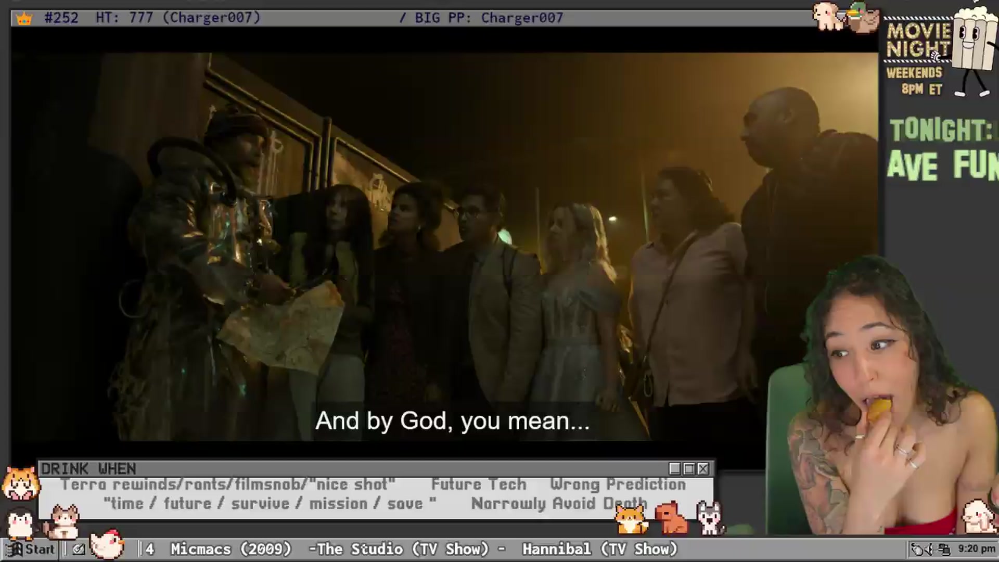Click the movie video frame

pyautogui.click(x=444, y=247)
